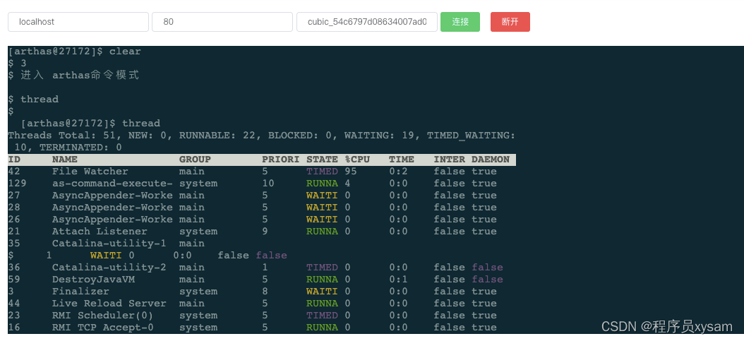Image resolution: width=744 pixels, height=341 pixels.
Task: Click the localhost host input field
Action: click(x=78, y=22)
